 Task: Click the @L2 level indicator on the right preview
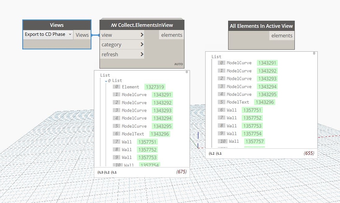tap(212, 153)
